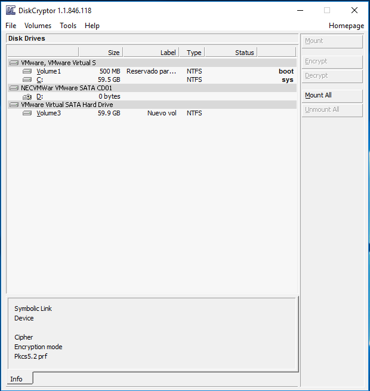
Task: Click the NTFS type of C:
Action: [x=194, y=80]
